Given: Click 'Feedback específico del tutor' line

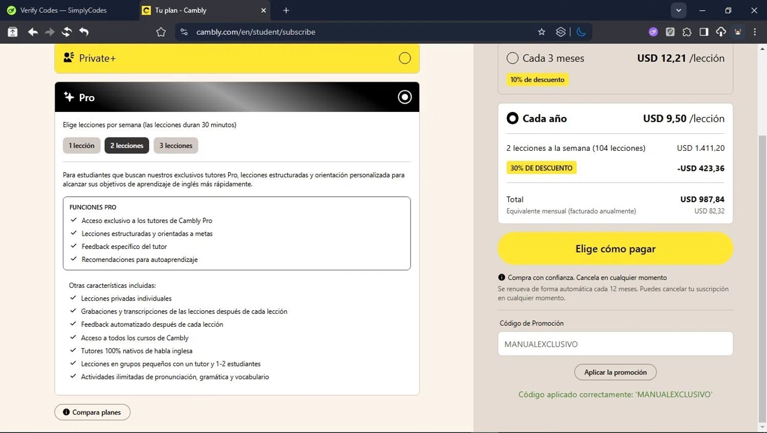Looking at the screenshot, I should (x=124, y=246).
